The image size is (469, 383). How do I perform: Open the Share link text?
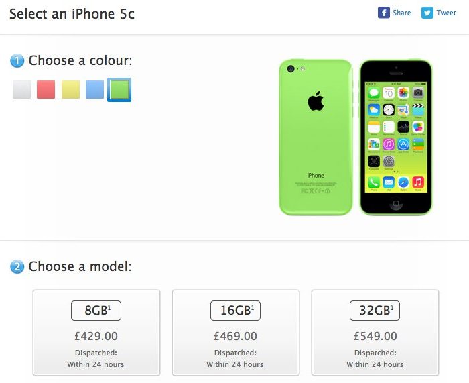pos(402,13)
